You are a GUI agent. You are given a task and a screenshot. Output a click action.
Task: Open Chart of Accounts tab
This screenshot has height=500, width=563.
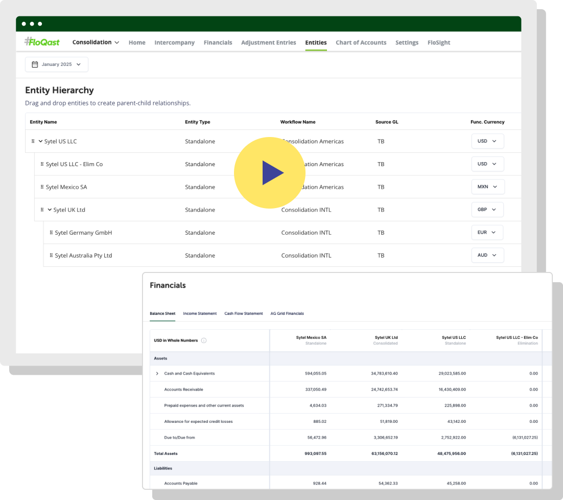(x=361, y=42)
